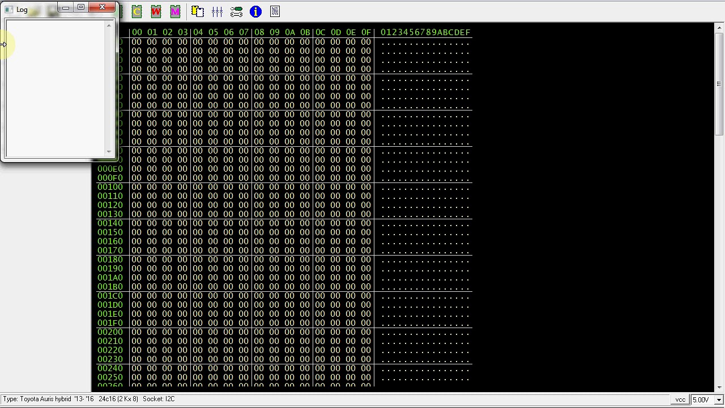Viewport: 725px width, 408px height.
Task: Click address row 00240
Action: [x=110, y=368]
